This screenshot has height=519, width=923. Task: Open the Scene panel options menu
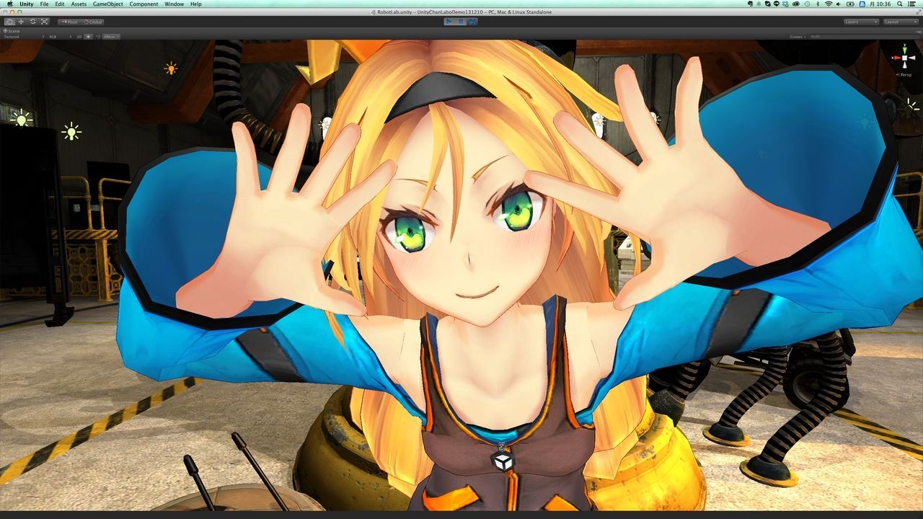917,31
